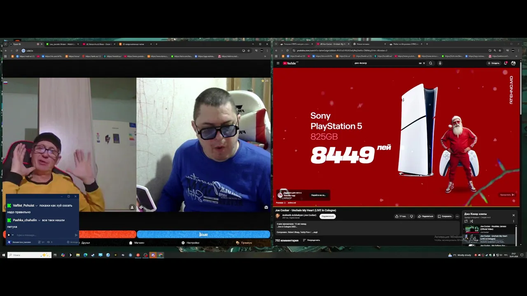
Task: Open Task View on taskbar
Action: click(x=55, y=255)
